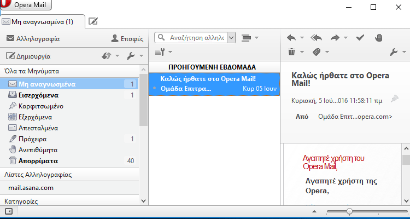This screenshot has height=219, width=410.
Task: Toggle the unread dot on Ομάδα Επιτρα message
Action: (x=154, y=89)
